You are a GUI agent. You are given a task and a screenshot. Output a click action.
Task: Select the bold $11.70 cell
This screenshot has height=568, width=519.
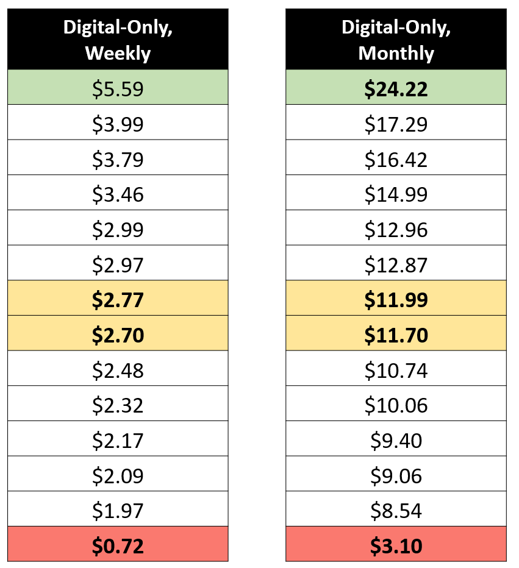tap(396, 335)
